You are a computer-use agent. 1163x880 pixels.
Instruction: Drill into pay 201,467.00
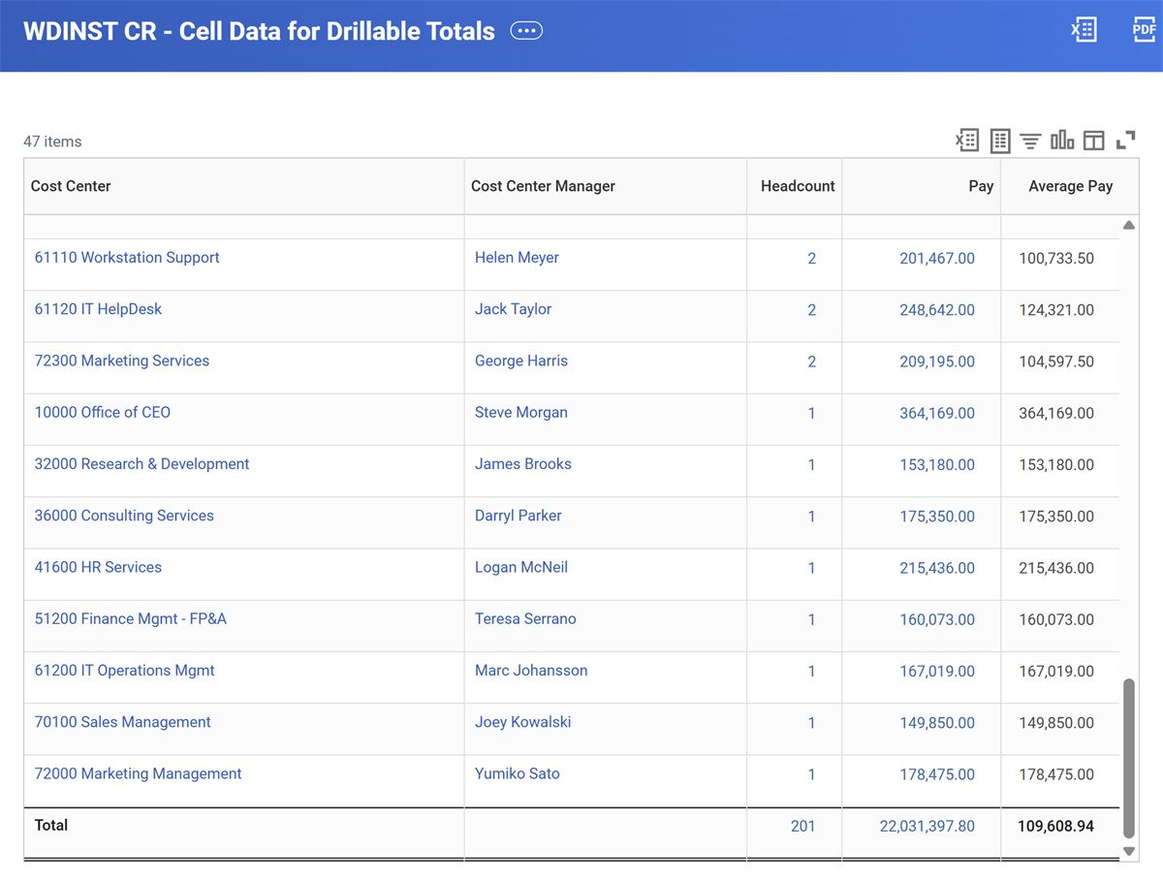click(937, 259)
